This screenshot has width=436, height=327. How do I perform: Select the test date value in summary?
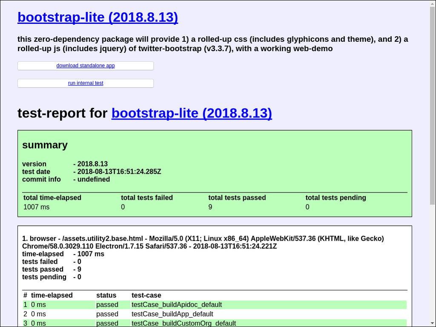pyautogui.click(x=119, y=172)
